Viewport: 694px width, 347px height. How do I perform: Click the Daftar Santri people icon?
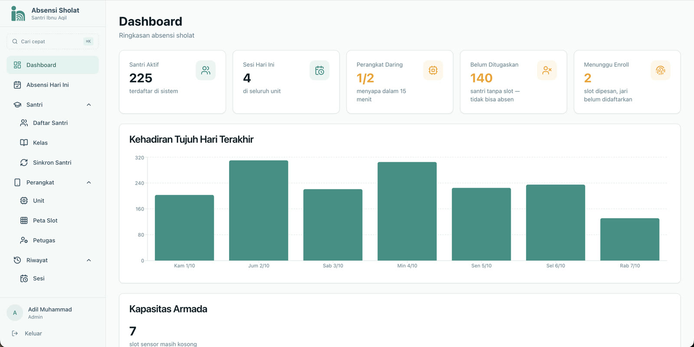coord(24,123)
